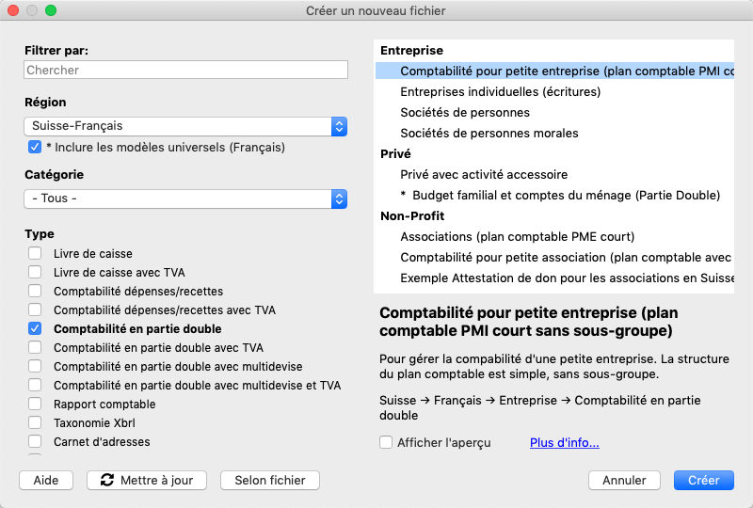
Task: Open the Plus d'info link
Action: click(564, 443)
